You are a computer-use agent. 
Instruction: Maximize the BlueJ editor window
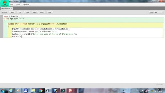coord(157,1)
